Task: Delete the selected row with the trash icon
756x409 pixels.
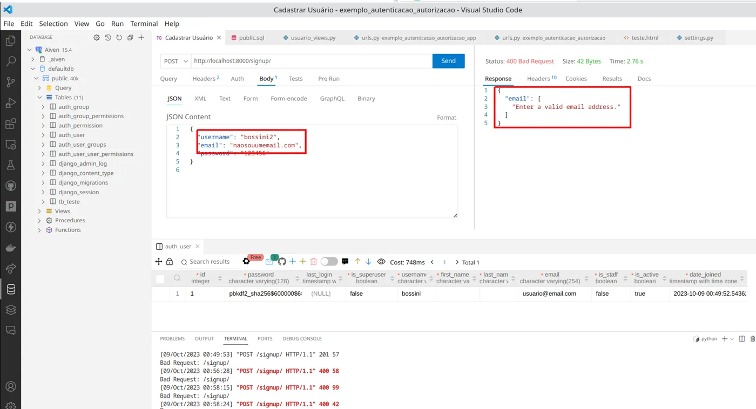Action: tap(313, 262)
